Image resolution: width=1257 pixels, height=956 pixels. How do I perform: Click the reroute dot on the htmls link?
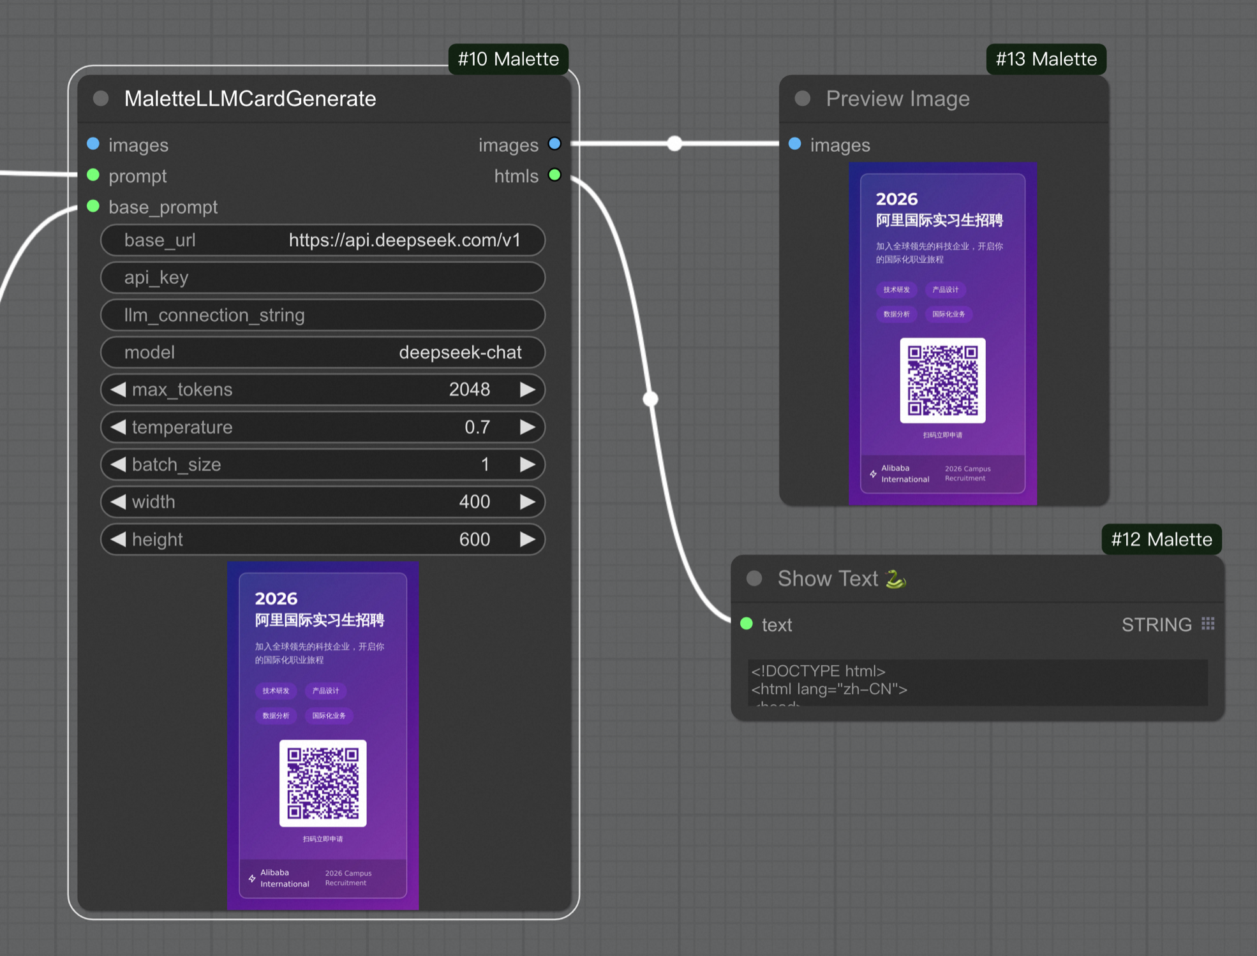click(650, 399)
